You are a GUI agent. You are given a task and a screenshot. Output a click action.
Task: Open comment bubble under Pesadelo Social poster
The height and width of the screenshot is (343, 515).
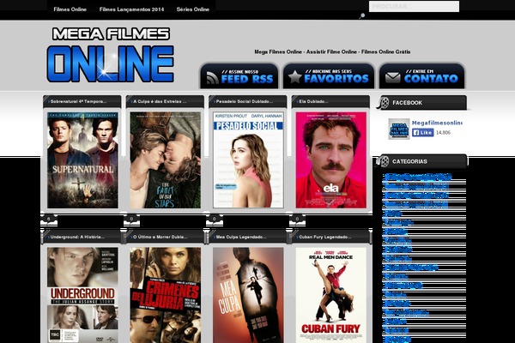215,220
